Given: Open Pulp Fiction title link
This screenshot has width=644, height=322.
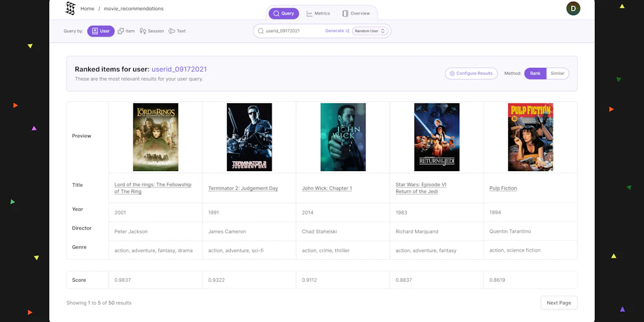Looking at the screenshot, I should 503,188.
